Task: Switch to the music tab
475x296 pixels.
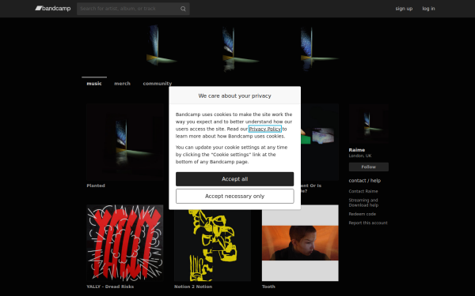Action: pos(94,84)
